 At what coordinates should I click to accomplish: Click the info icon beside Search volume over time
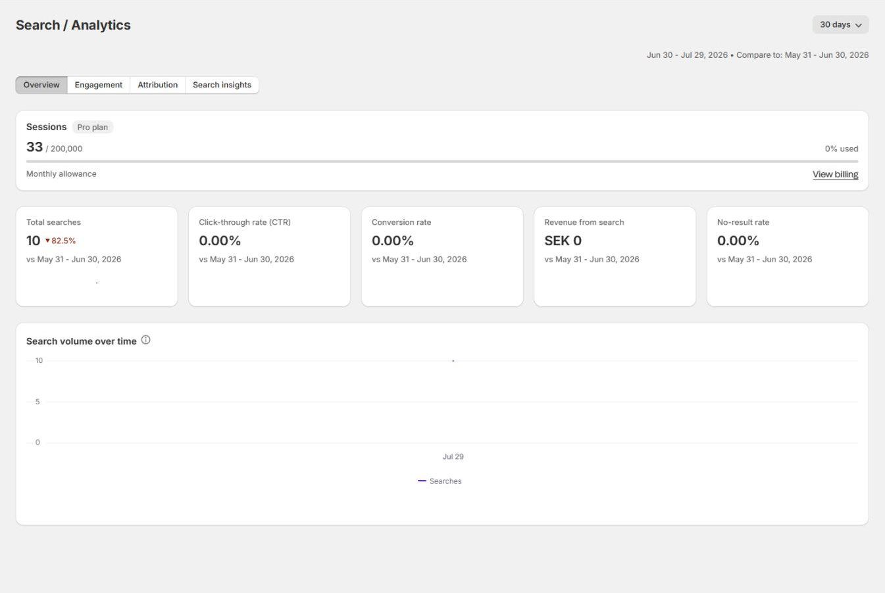(x=146, y=340)
